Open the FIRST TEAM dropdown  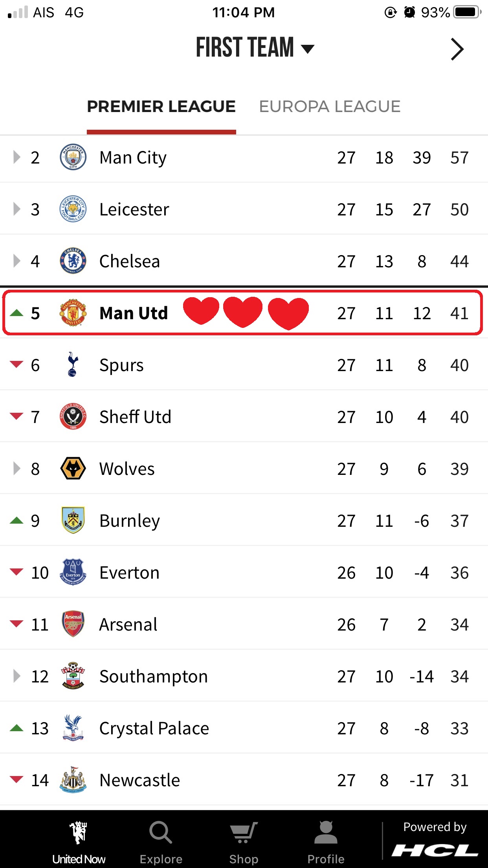pos(255,48)
